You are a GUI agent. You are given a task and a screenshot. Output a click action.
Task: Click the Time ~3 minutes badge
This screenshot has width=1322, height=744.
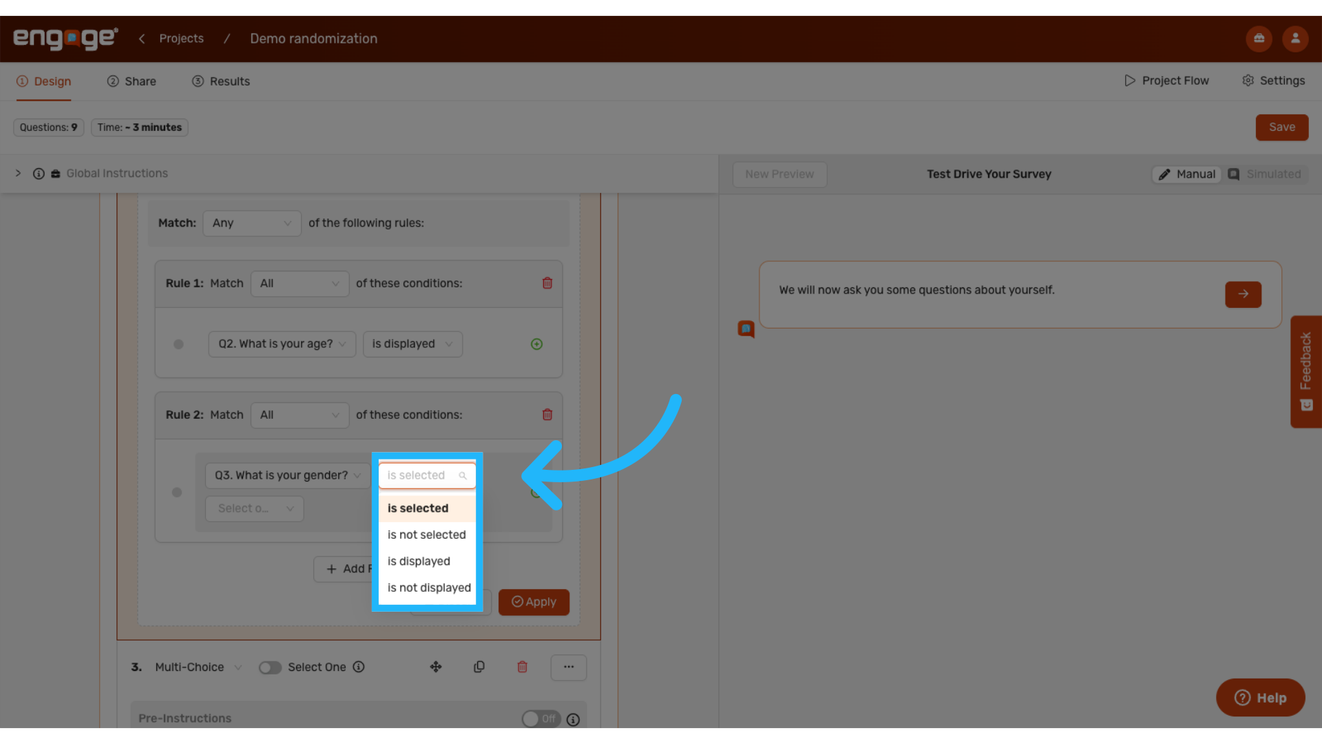(x=140, y=127)
